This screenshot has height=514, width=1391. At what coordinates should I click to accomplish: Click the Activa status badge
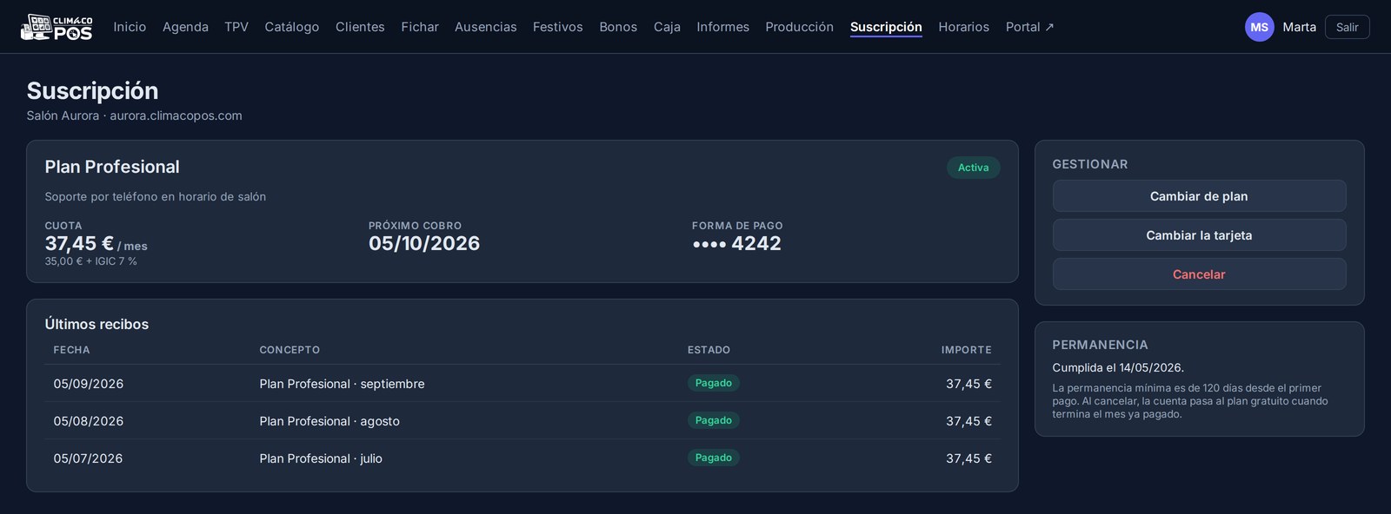coord(973,168)
